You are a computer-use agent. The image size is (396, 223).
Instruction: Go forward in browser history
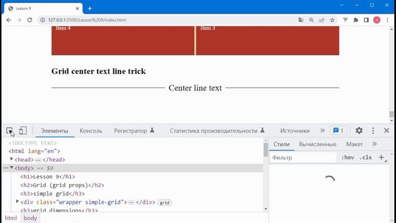19,20
